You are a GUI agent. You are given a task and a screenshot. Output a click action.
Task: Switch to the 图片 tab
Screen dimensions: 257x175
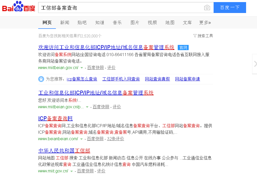(135, 23)
